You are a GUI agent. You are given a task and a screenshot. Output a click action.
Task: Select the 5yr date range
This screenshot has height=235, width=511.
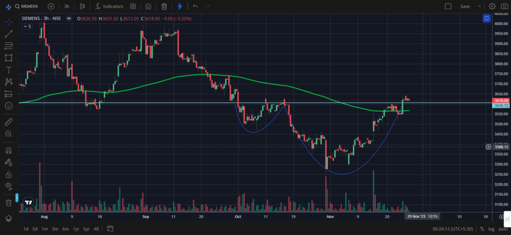click(86, 229)
